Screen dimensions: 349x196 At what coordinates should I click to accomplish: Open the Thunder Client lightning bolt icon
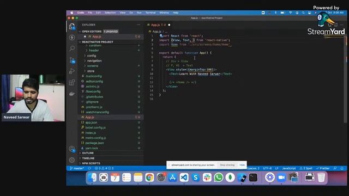[71, 38]
